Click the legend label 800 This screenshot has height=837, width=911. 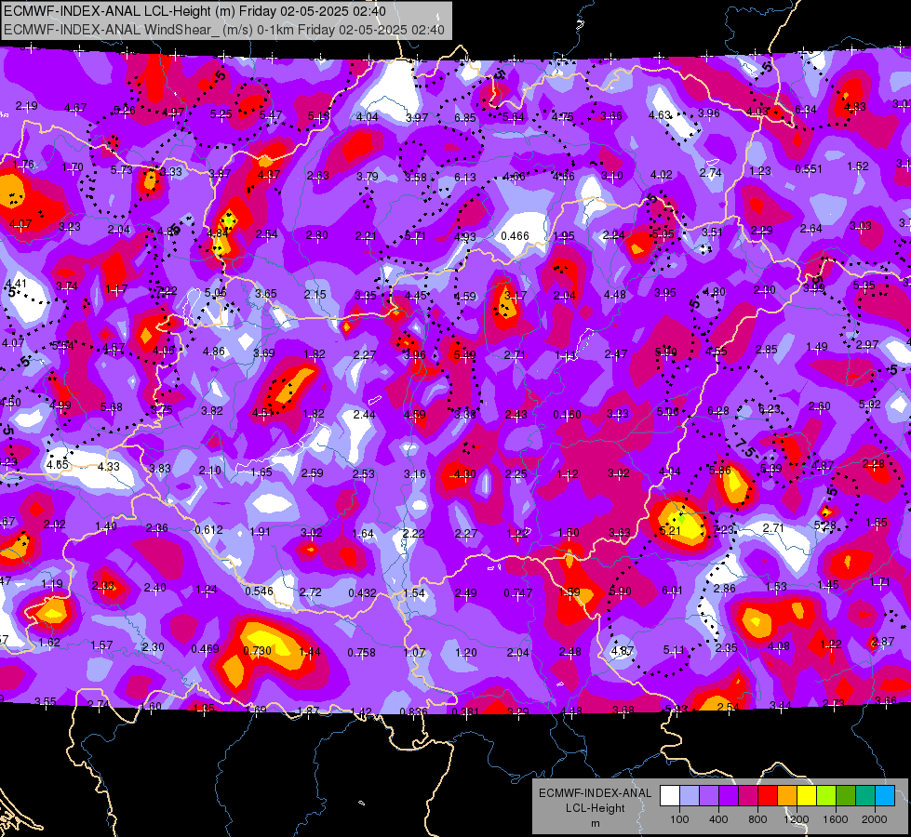[757, 819]
